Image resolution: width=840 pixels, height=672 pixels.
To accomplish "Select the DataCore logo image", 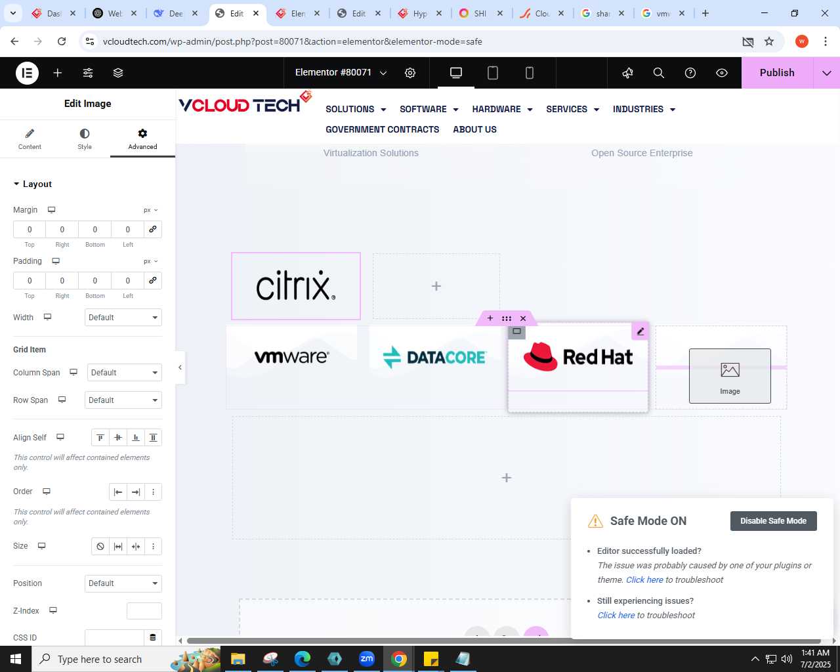I will coord(434,357).
